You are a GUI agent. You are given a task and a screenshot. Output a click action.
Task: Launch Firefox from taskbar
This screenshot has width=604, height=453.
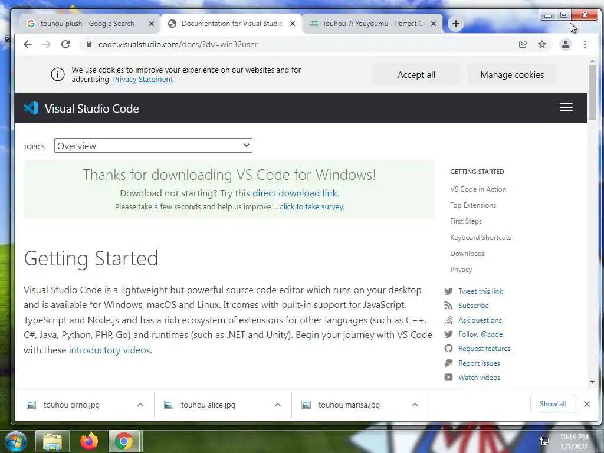click(89, 441)
